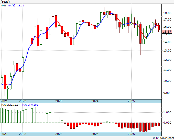Viewport: 174px width, 140px height.
Task: Click 2021 on the MACD panel timeline
Action: click(x=4, y=134)
